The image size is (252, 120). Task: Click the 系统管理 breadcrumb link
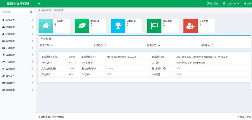pyautogui.click(x=59, y=10)
